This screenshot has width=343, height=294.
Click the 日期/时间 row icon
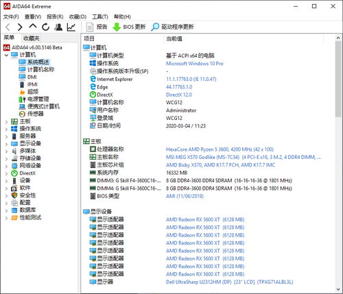(x=93, y=125)
